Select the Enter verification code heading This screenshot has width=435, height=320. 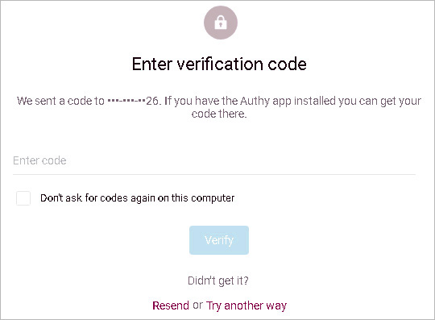(219, 64)
